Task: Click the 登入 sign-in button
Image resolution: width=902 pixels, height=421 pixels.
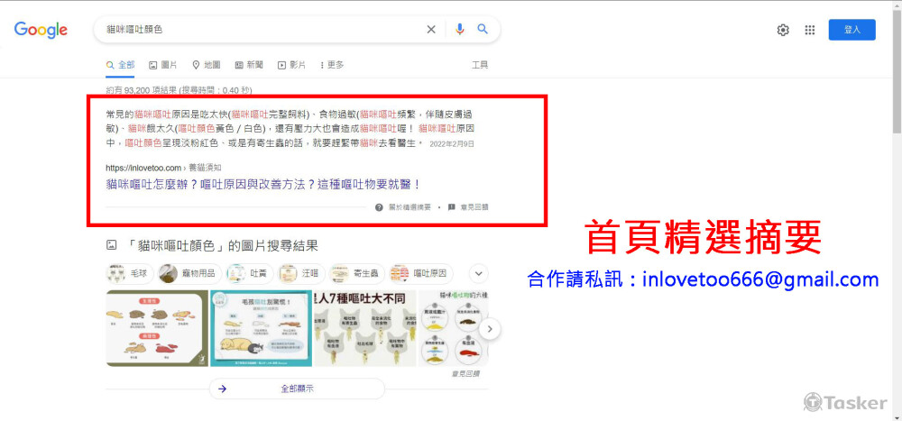Action: [x=852, y=30]
